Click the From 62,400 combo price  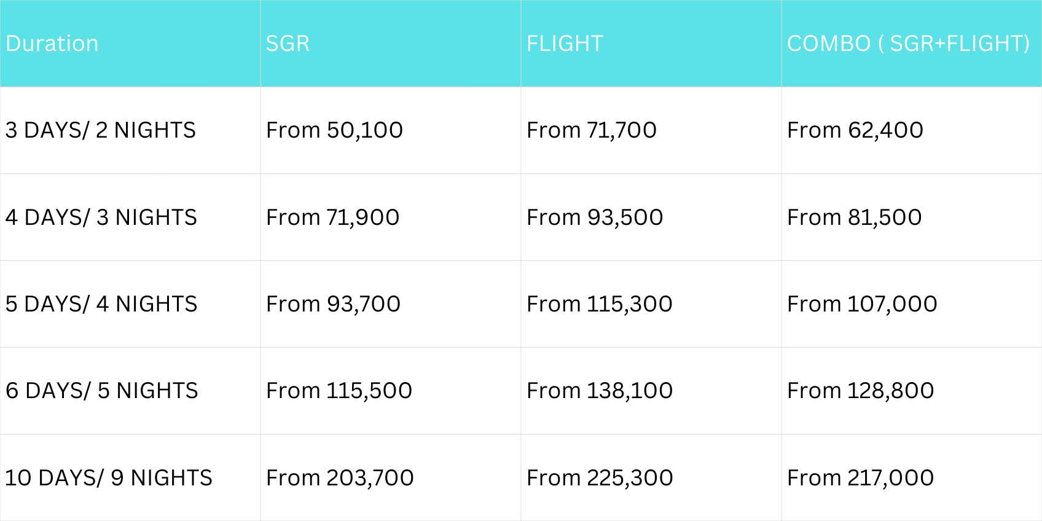[855, 130]
